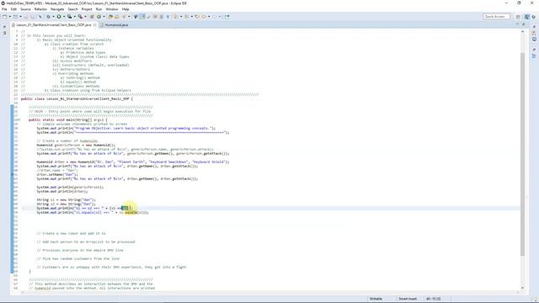Click the New Java Class icon

pos(99,17)
